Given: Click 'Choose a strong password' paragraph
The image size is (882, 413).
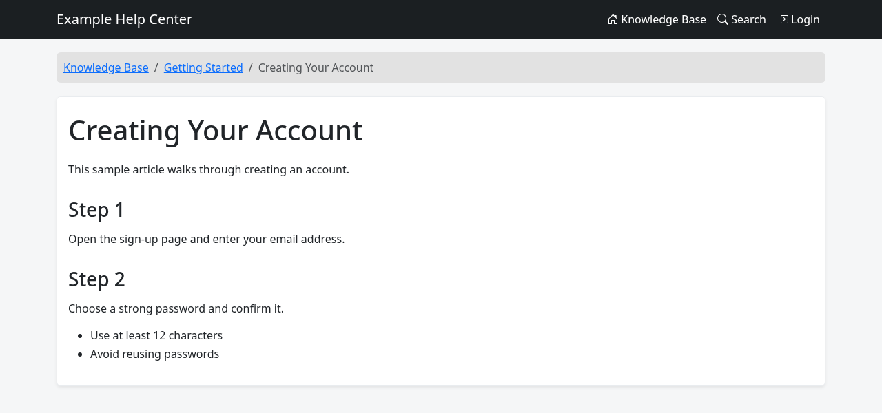Looking at the screenshot, I should (x=176, y=308).
